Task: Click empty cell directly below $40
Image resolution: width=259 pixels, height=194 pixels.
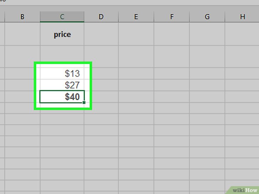Action: click(x=62, y=108)
